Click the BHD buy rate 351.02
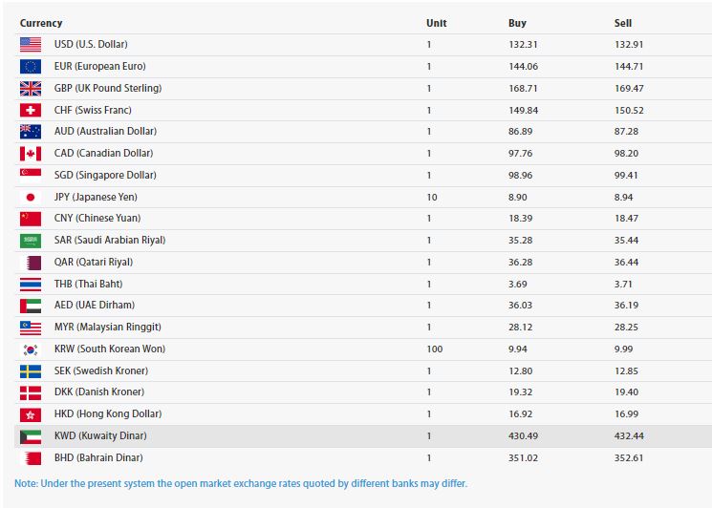 tap(525, 457)
